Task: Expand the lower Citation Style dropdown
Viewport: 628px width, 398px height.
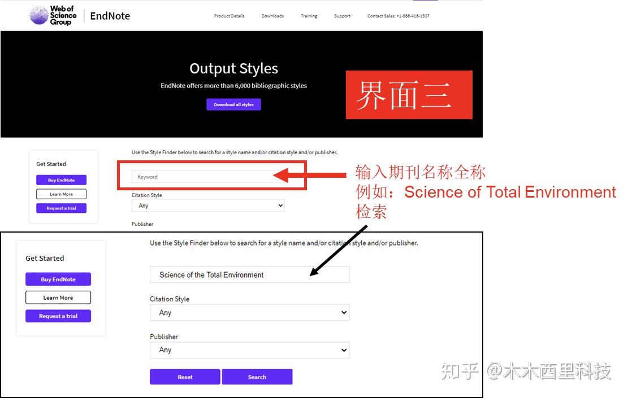Action: point(249,312)
